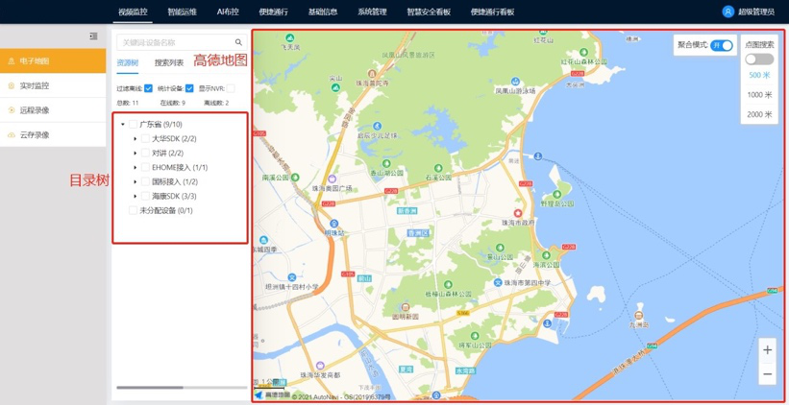
Task: Tick the 未分配设备 (0/1) checkbox
Action: [x=133, y=210]
